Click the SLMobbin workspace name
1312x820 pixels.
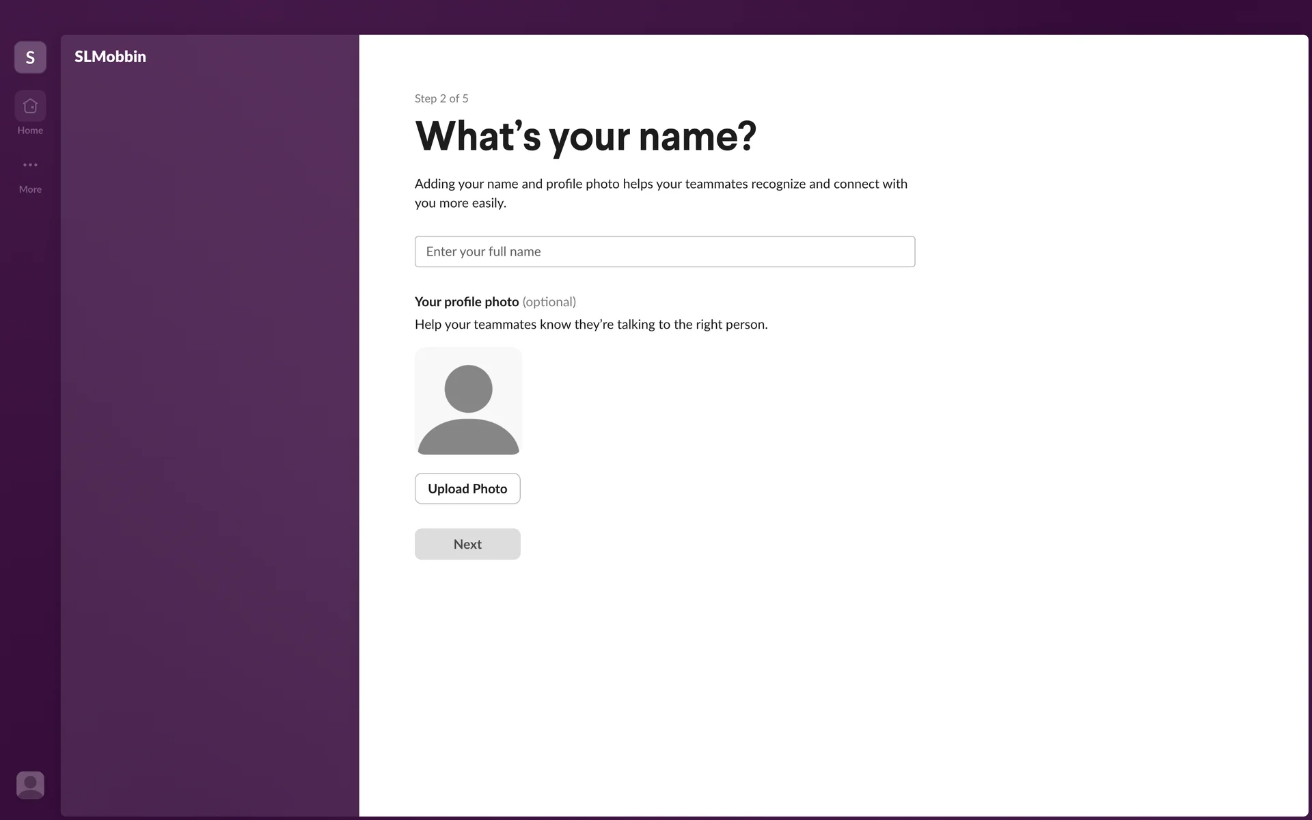point(110,57)
